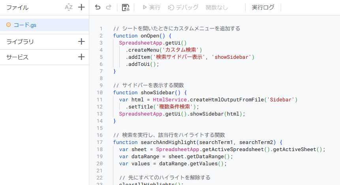
Task: Undo the last edit
Action: coord(98,7)
